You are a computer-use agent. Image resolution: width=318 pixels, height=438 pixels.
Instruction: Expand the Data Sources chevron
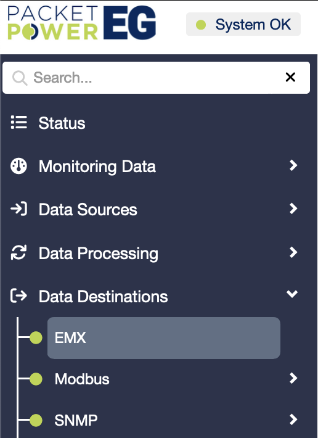tap(293, 209)
